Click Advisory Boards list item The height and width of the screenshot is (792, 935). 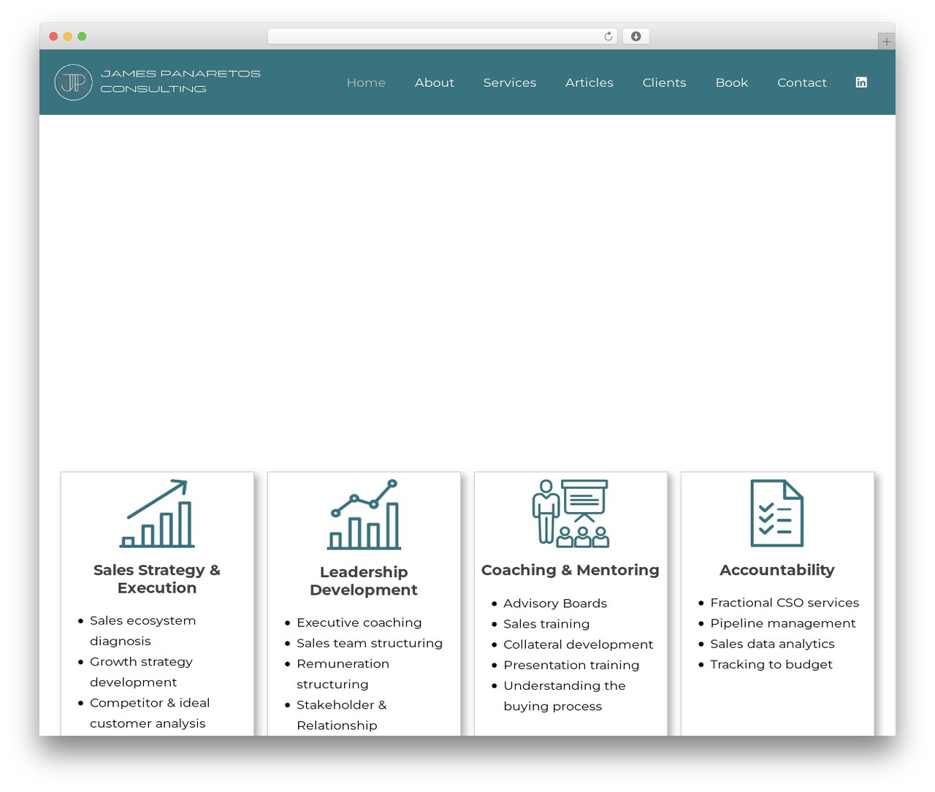click(555, 603)
